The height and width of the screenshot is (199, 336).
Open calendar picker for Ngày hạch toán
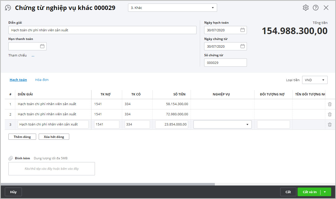tap(243, 30)
